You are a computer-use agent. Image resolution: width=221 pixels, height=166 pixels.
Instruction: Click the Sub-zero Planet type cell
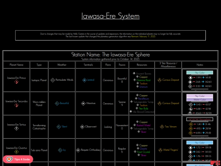tap(39, 150)
